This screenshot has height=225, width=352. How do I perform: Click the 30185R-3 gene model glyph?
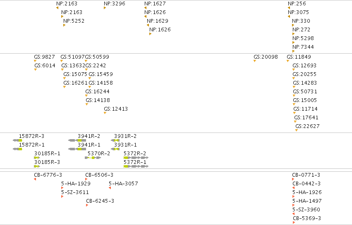click(x=37, y=166)
